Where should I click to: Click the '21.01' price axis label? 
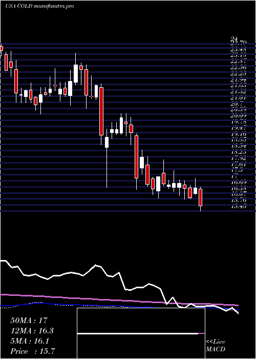[x=239, y=98]
